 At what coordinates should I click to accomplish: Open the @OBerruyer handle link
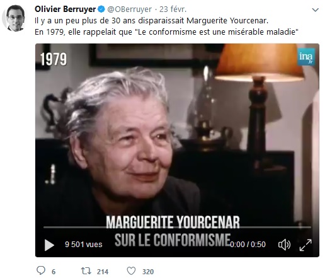pos(130,9)
